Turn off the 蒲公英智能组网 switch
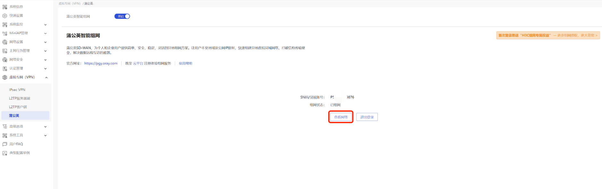This screenshot has width=602, height=189. point(122,16)
